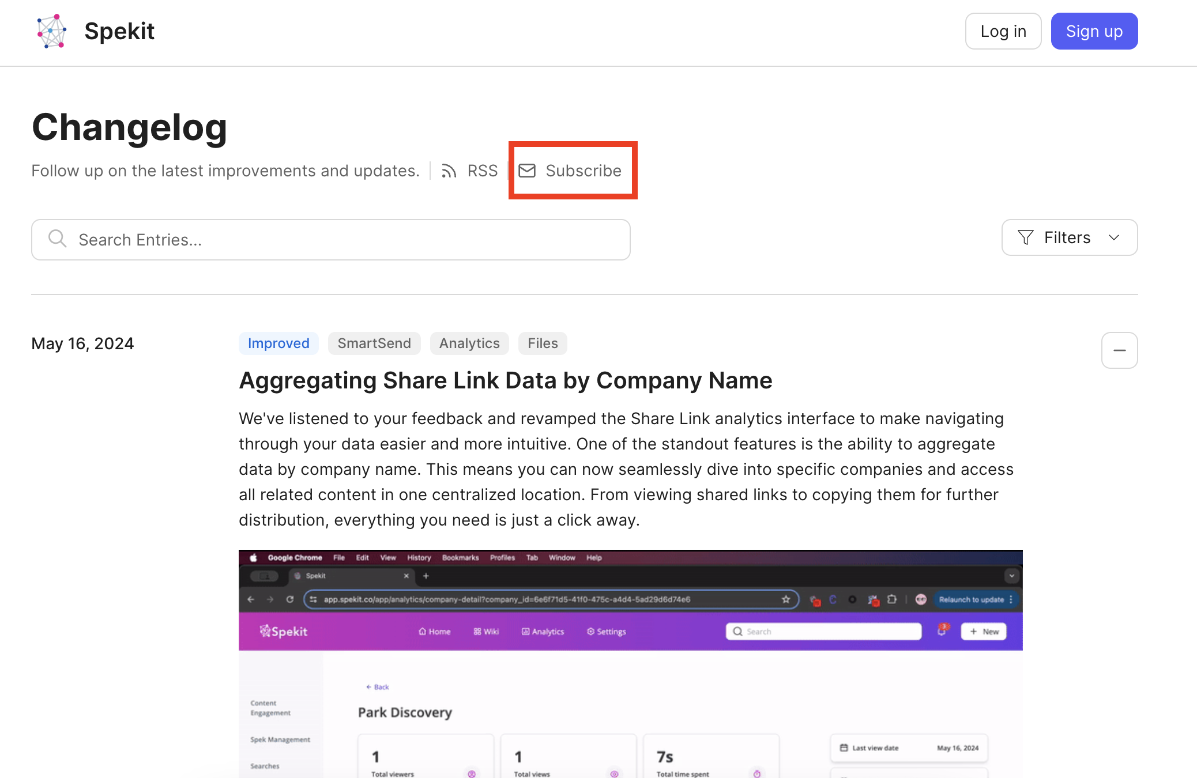The image size is (1197, 778).
Task: Expand the Filters chevron arrow
Action: pos(1114,237)
